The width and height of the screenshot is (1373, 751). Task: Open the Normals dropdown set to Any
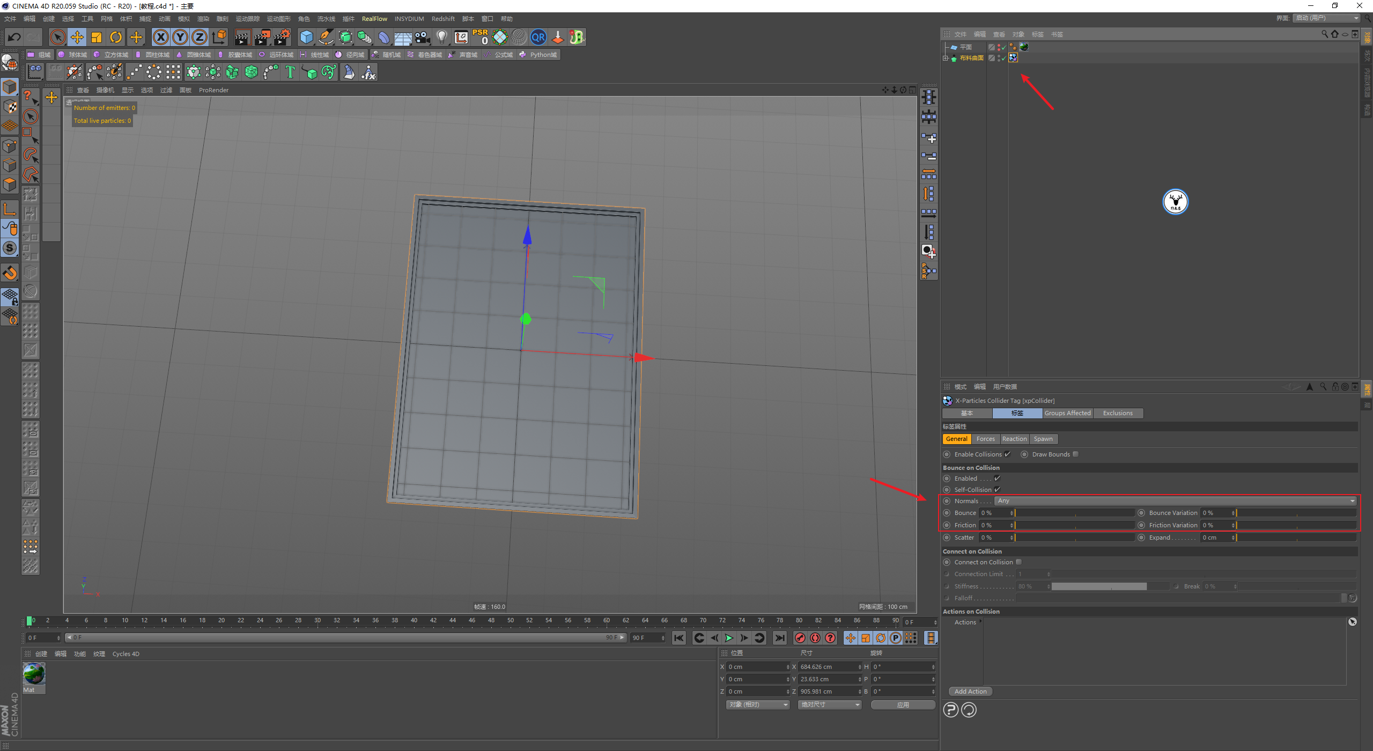(x=1175, y=501)
